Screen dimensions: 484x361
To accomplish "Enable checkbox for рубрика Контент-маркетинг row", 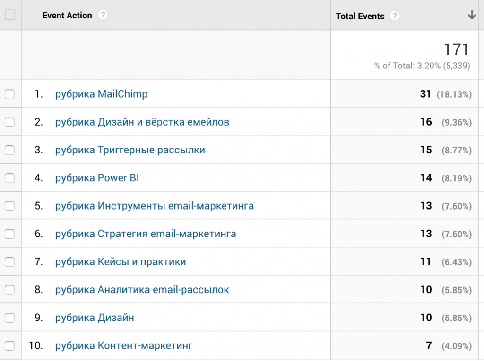I will (x=10, y=346).
